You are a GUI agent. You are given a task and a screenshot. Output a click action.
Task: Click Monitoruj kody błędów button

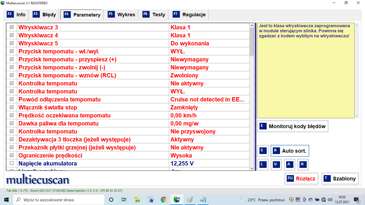click(293, 126)
